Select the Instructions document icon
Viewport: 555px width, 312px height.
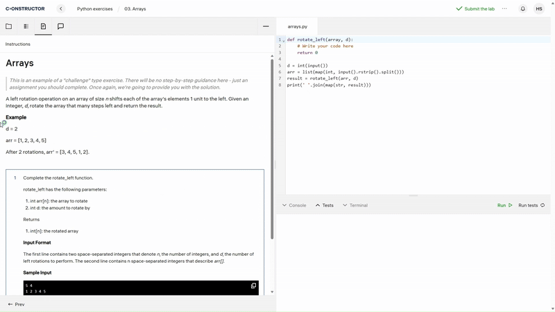43,26
